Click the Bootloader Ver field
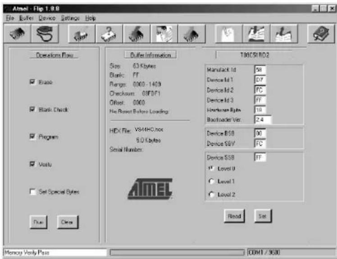This screenshot has width=337, height=259. (263, 120)
